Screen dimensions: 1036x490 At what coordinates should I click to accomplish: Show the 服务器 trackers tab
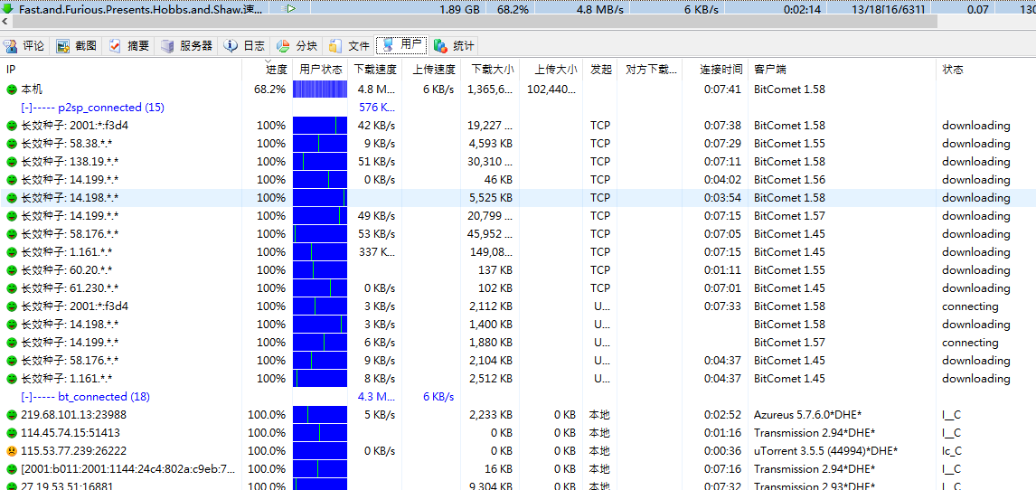click(x=187, y=46)
